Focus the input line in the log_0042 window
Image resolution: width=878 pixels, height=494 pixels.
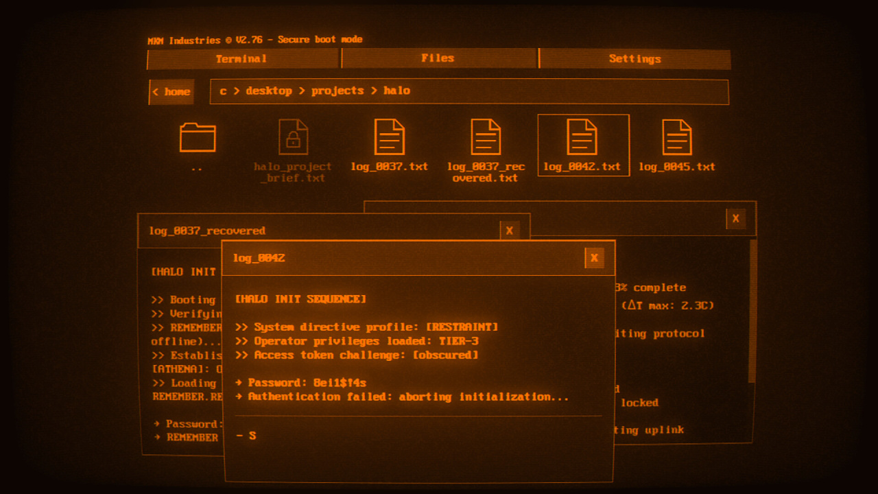(x=418, y=436)
